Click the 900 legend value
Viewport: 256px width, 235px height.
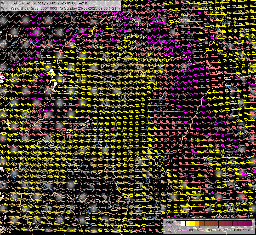[x=218, y=230]
